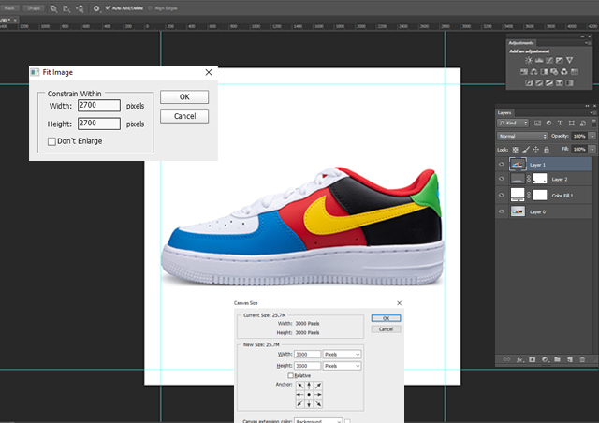The width and height of the screenshot is (599, 423).
Task: Add a Black & White adjustment
Action: click(545, 72)
